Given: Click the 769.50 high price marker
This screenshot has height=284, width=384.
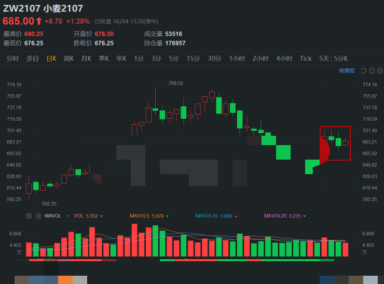Looking at the screenshot, I should (x=175, y=83).
